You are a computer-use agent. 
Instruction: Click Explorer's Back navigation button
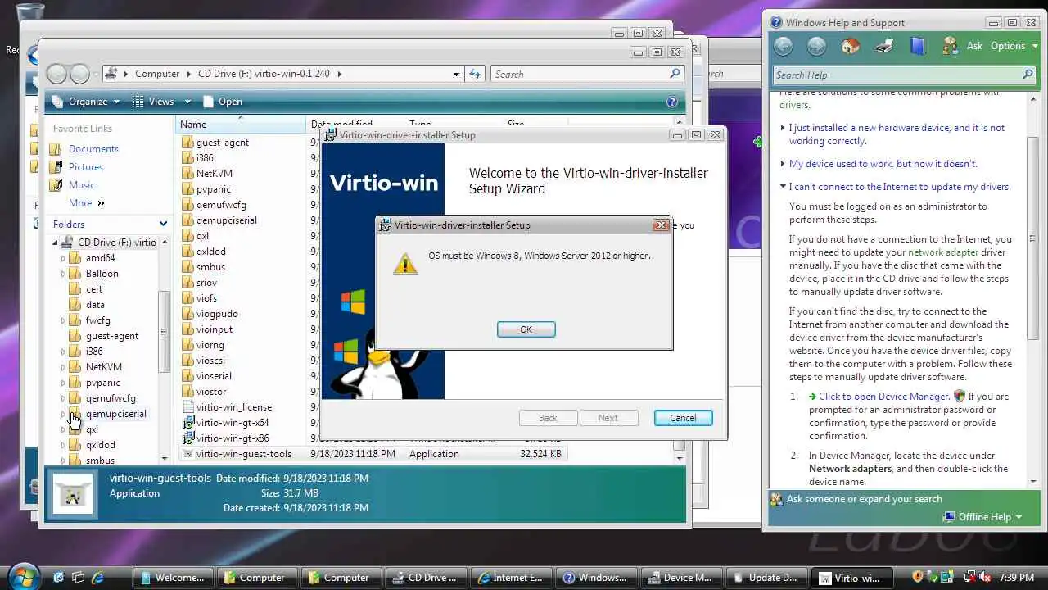click(x=56, y=74)
